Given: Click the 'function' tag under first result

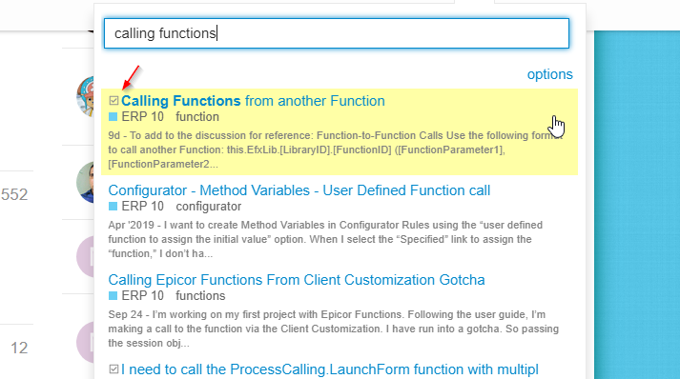Looking at the screenshot, I should pyautogui.click(x=197, y=117).
